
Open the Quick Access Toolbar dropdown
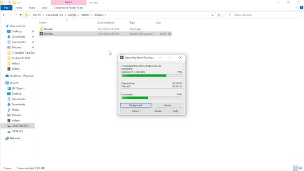[18, 3]
